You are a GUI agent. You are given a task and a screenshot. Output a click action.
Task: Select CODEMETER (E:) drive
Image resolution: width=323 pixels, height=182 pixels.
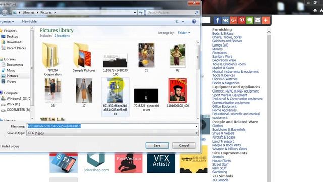[x=18, y=110]
